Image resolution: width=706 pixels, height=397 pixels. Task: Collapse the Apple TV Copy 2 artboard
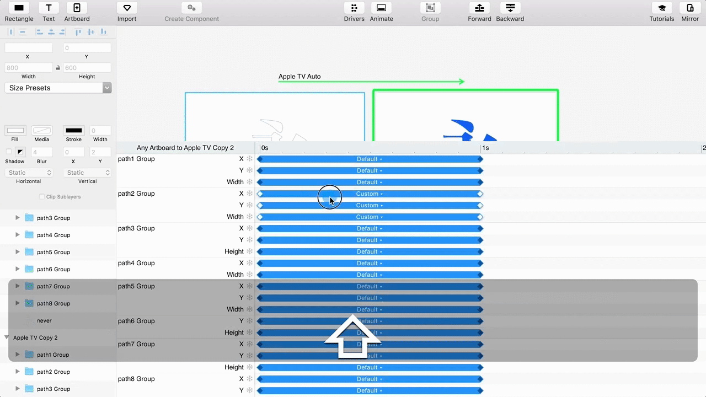click(x=7, y=337)
